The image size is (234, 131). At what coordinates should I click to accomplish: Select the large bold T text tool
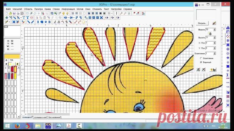28,18
